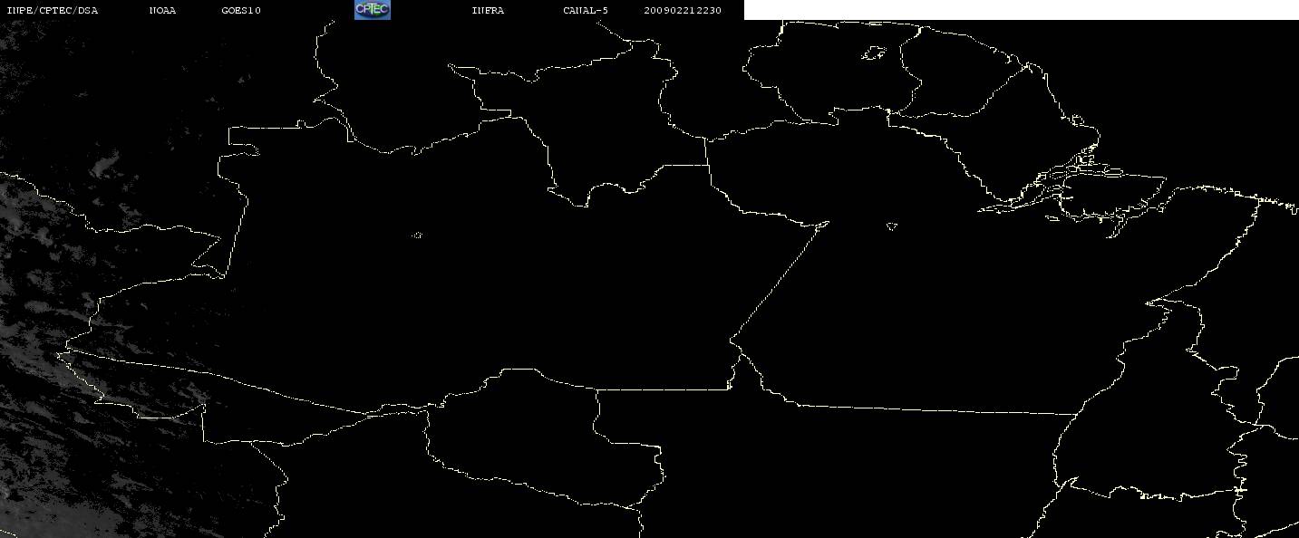Click the small outlined lake near top right

(x=874, y=53)
